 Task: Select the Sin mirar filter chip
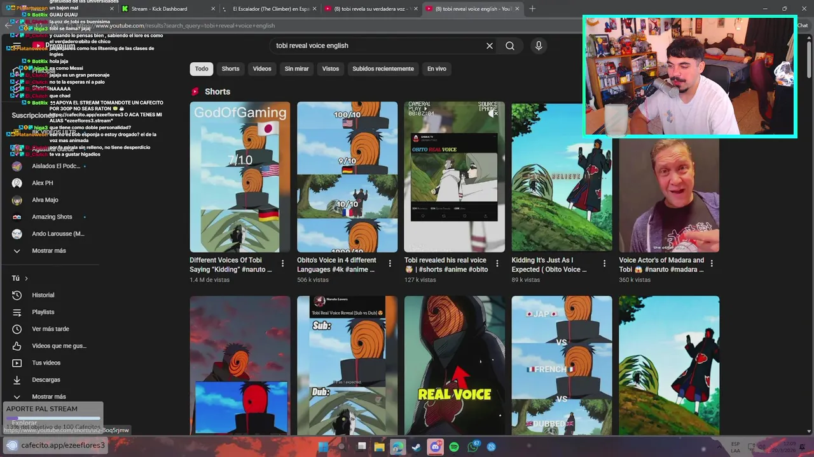pos(296,69)
